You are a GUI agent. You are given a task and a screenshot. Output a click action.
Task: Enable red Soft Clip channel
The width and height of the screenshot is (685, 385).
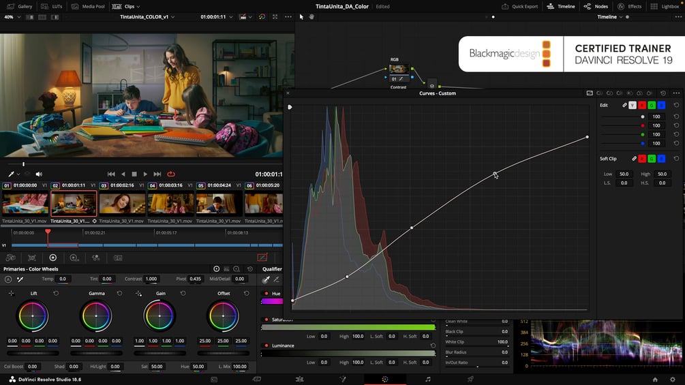pyautogui.click(x=642, y=159)
